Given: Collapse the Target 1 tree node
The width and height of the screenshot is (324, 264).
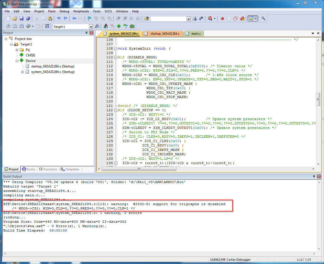Looking at the screenshot, I should click(11, 44).
